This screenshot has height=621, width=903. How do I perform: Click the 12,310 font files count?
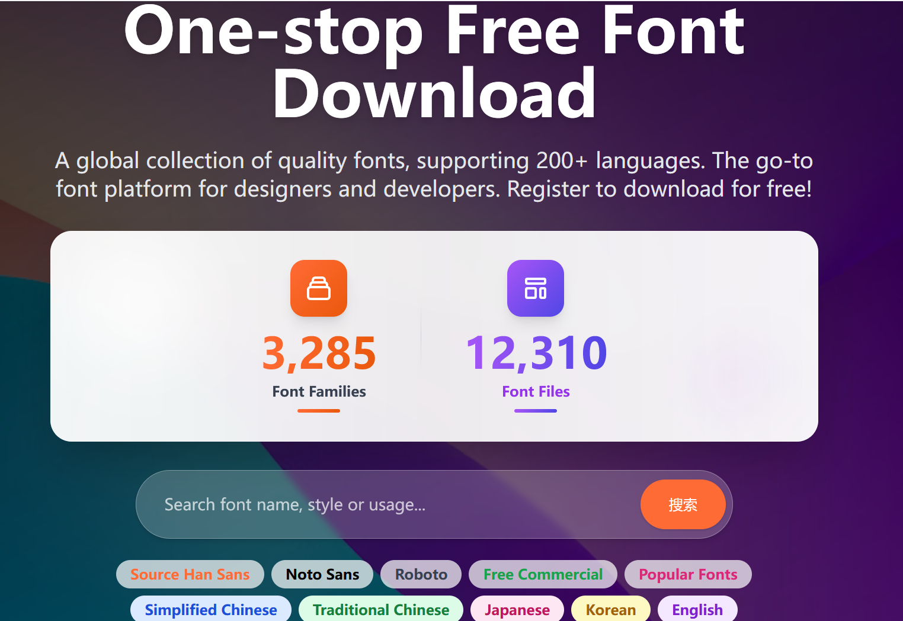click(x=536, y=353)
